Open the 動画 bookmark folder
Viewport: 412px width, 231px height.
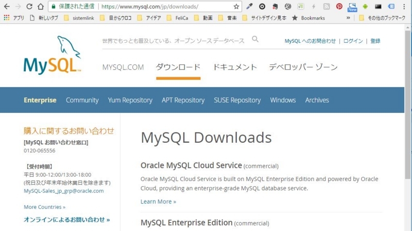[x=203, y=18]
